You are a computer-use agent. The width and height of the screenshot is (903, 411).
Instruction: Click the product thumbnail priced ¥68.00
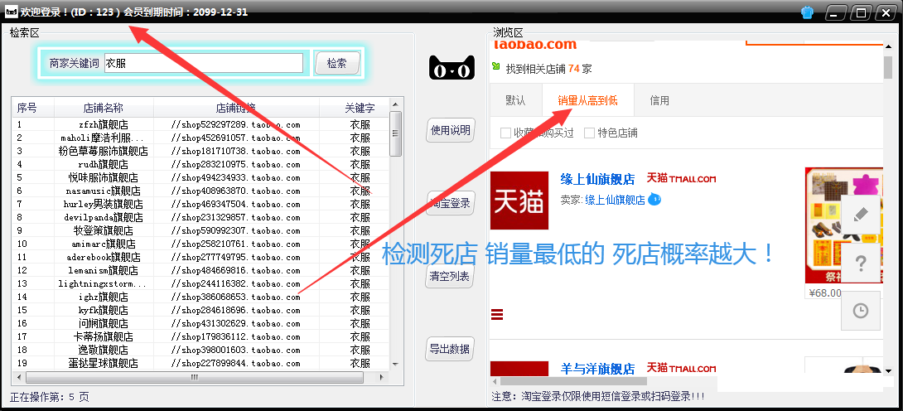point(843,226)
